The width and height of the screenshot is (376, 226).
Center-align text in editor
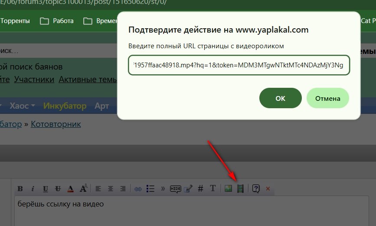click(x=111, y=189)
